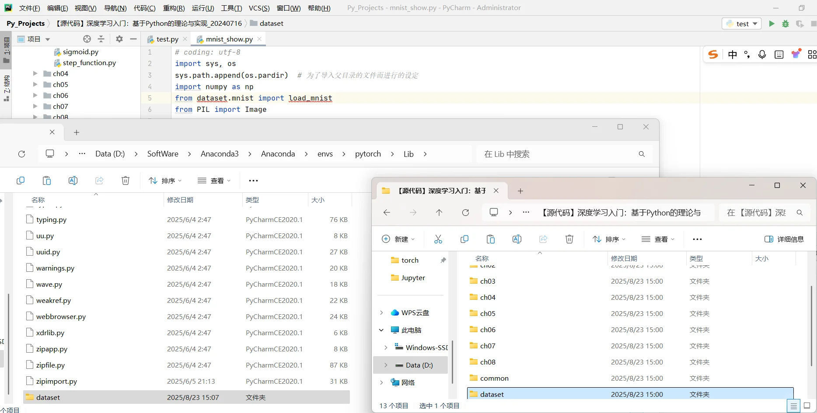The image size is (817, 413).
Task: Click SoftWare in the Lib window address path
Action: pyautogui.click(x=163, y=154)
